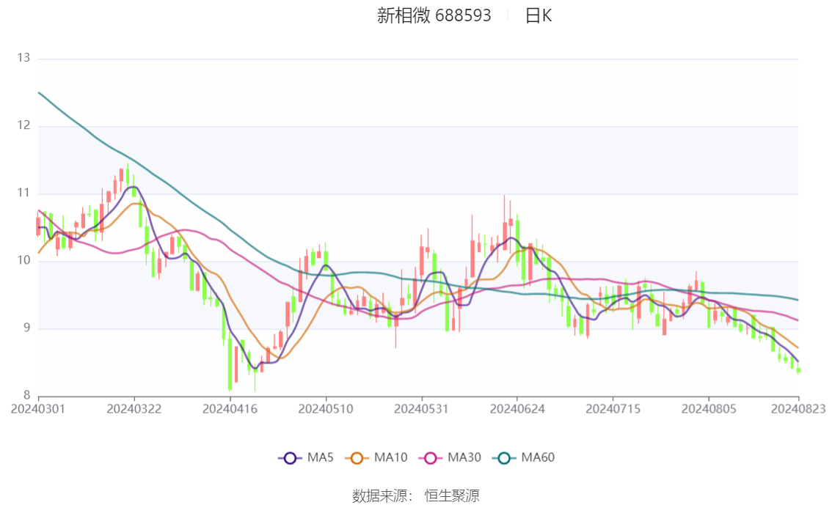Screen dimensions: 832x505
Task: Disable the MA60 line via its legend text
Action: 538,458
